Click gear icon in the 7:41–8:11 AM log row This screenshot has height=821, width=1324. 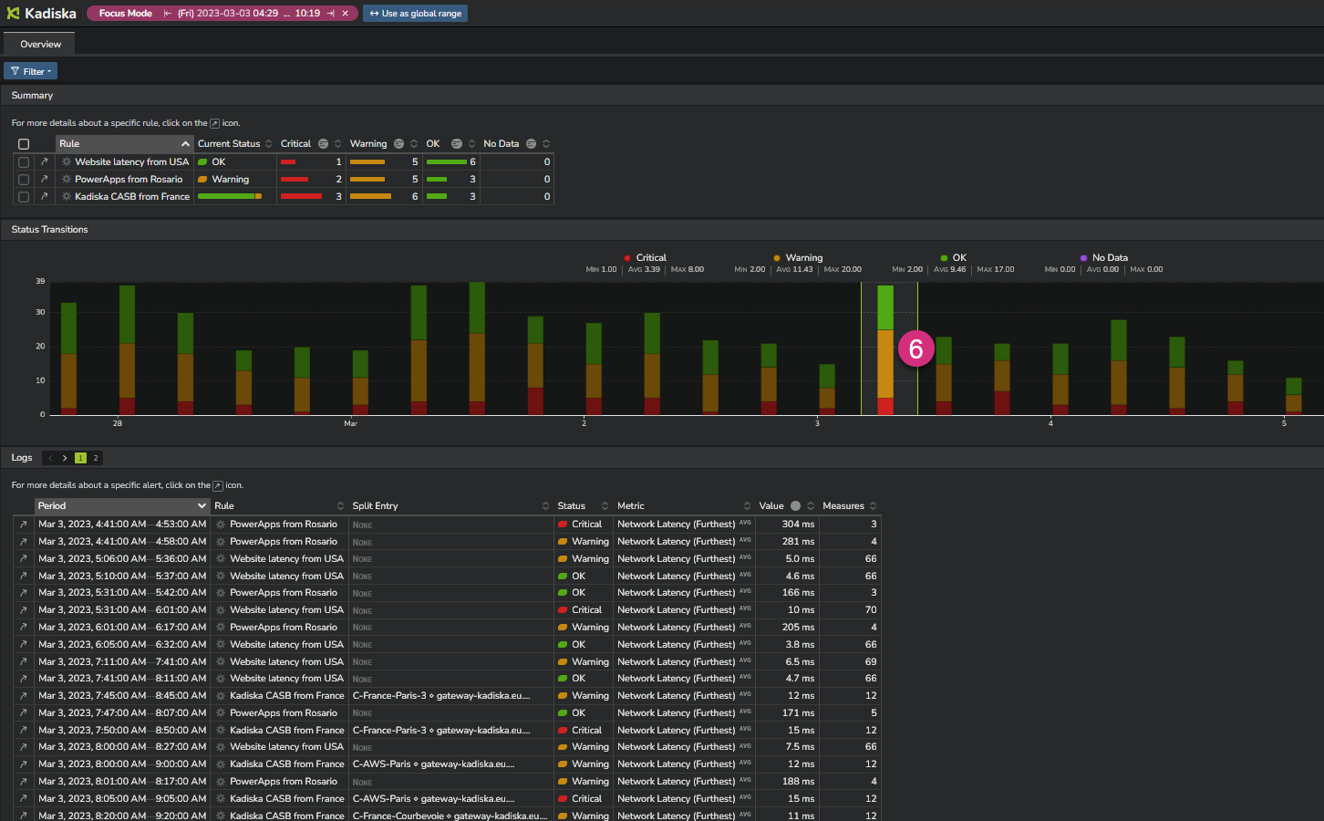click(221, 679)
